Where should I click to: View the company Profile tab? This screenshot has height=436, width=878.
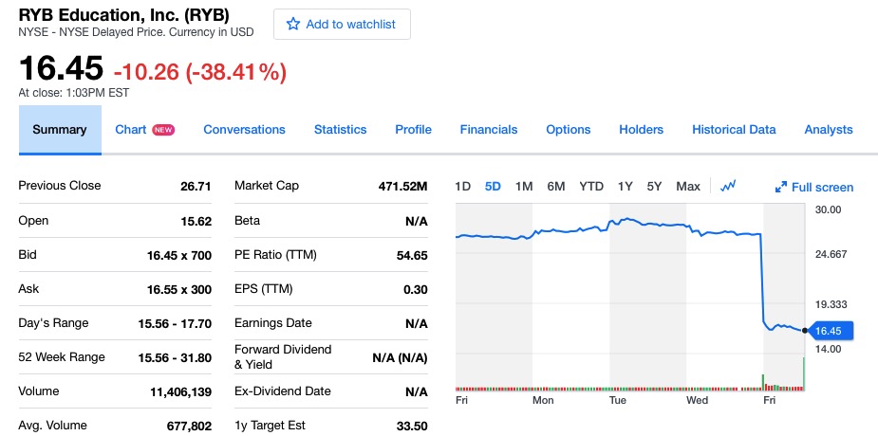[x=413, y=130]
